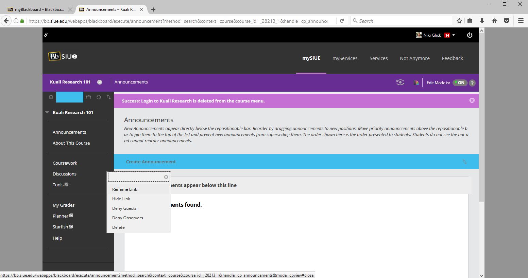528x278 pixels.
Task: Click the Create Announcement button
Action: 151,162
